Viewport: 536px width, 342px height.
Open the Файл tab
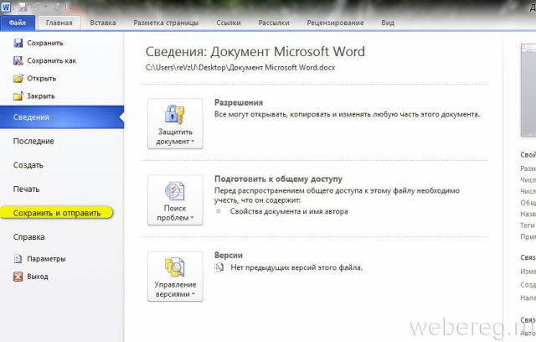pyautogui.click(x=18, y=23)
